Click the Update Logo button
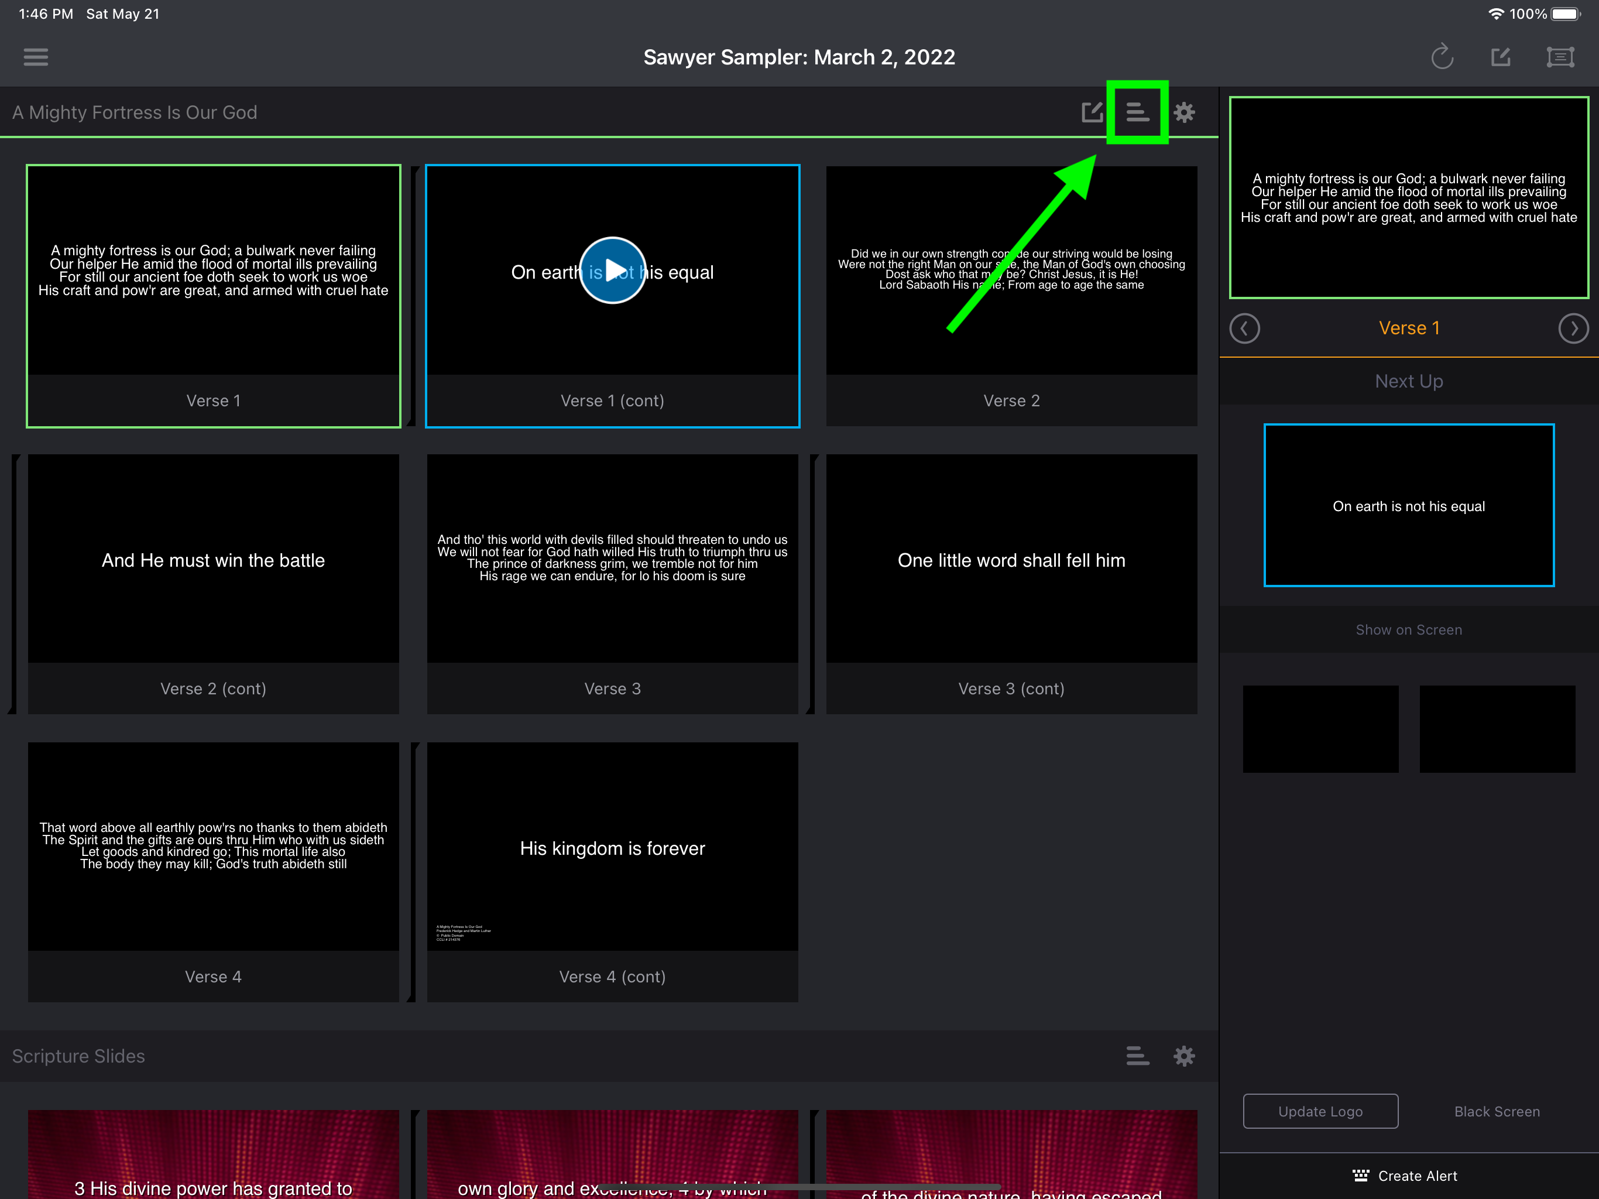1599x1199 pixels. 1320,1111
